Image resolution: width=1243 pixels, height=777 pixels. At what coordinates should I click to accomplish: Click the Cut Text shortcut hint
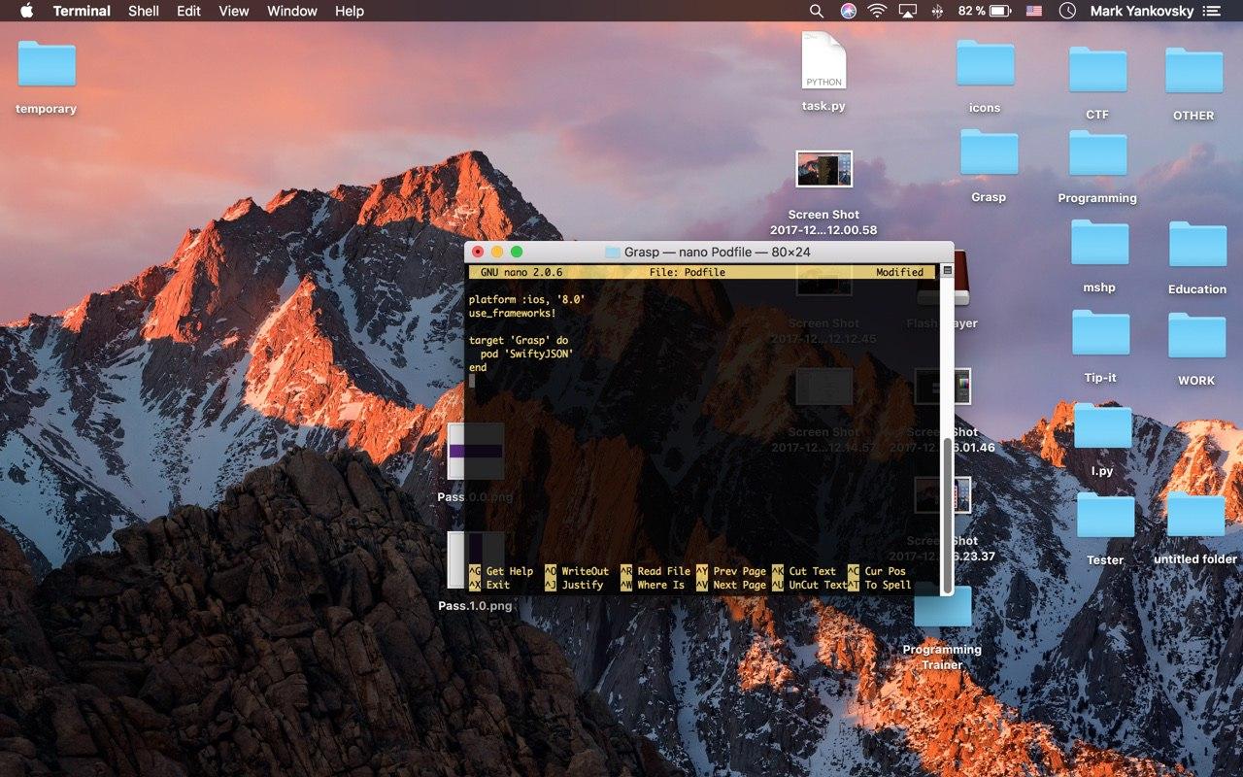pyautogui.click(x=804, y=571)
